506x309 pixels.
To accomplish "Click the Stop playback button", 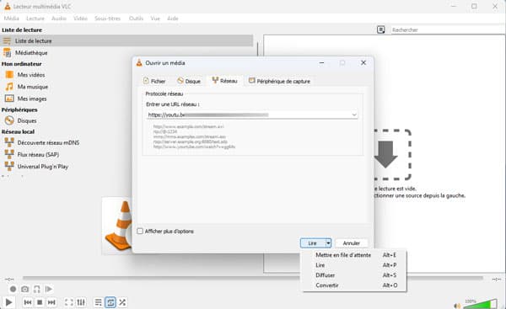I will click(40, 302).
